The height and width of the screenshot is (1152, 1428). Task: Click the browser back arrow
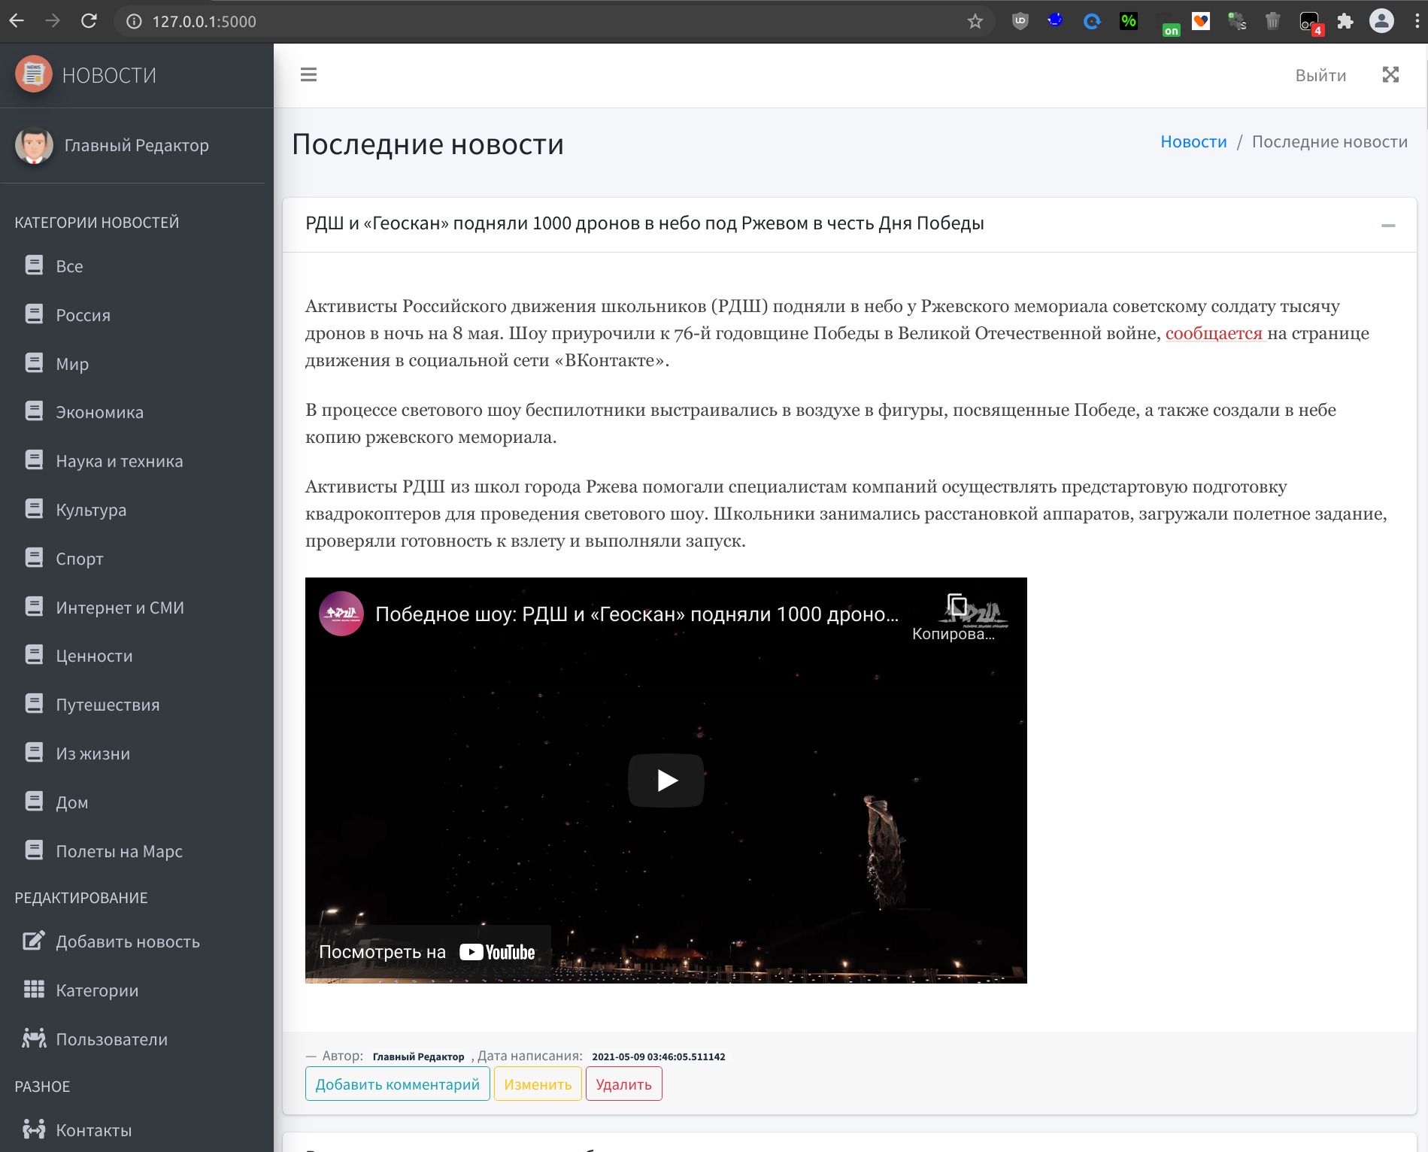[x=17, y=21]
